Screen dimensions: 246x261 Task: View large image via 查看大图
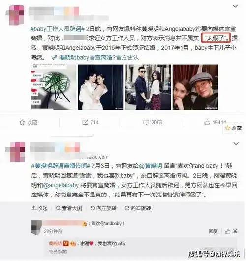pos(69,208)
